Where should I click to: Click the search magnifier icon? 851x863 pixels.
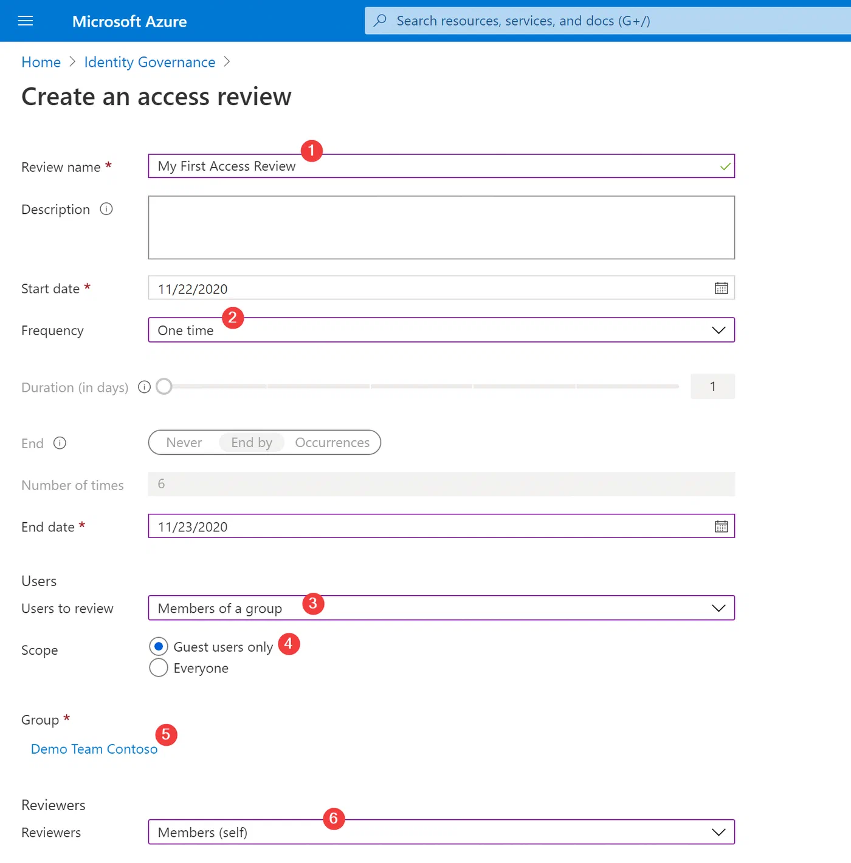(x=381, y=21)
